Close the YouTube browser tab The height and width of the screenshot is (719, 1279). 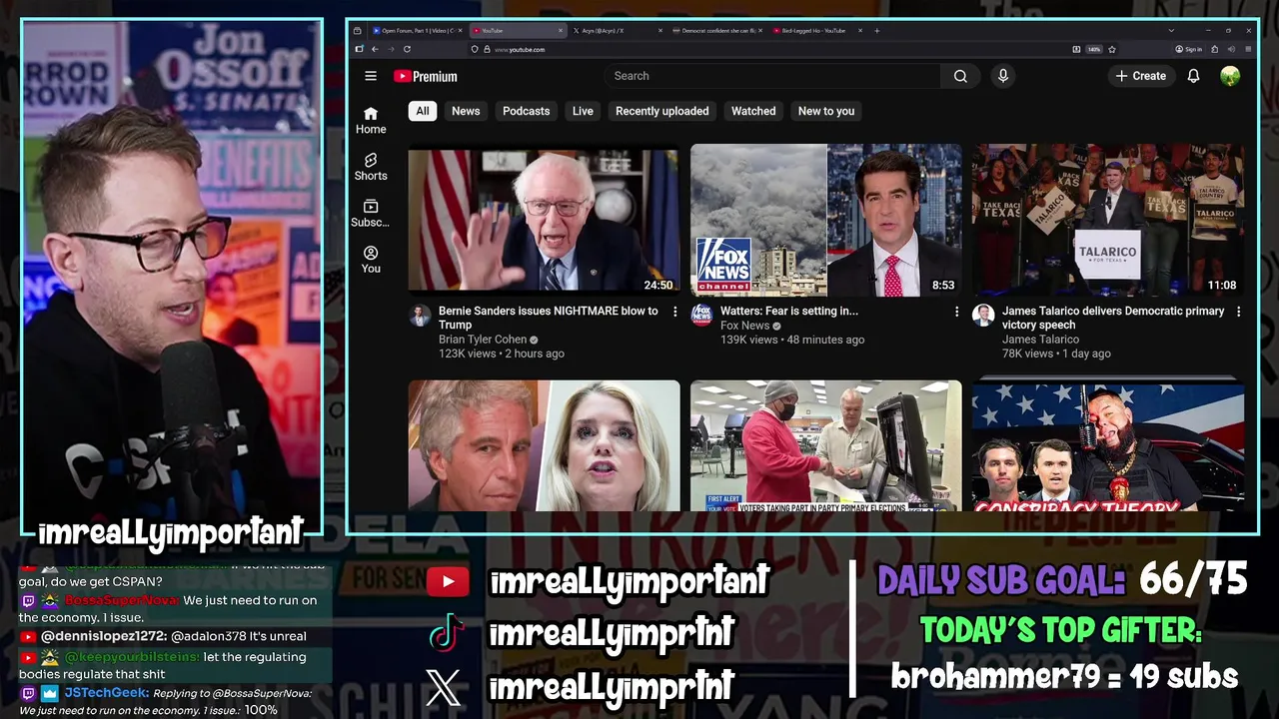(561, 31)
